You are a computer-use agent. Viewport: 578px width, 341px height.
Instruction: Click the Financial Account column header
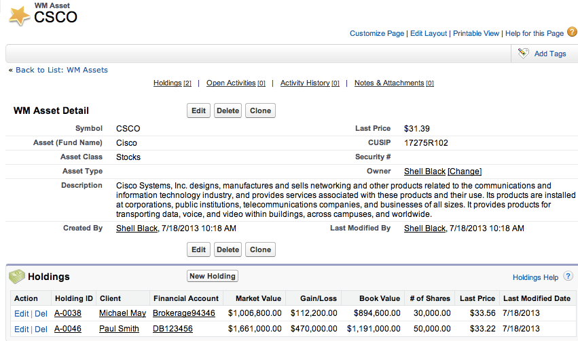click(186, 298)
